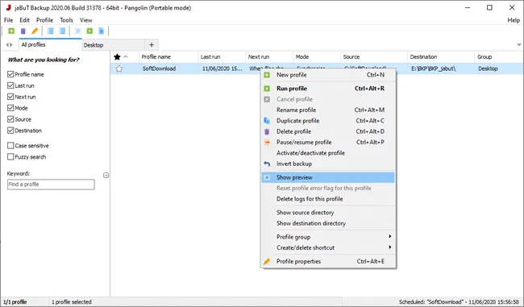Image resolution: width=524 pixels, height=307 pixels.
Task: Sort by the Group column header
Action: click(x=499, y=56)
